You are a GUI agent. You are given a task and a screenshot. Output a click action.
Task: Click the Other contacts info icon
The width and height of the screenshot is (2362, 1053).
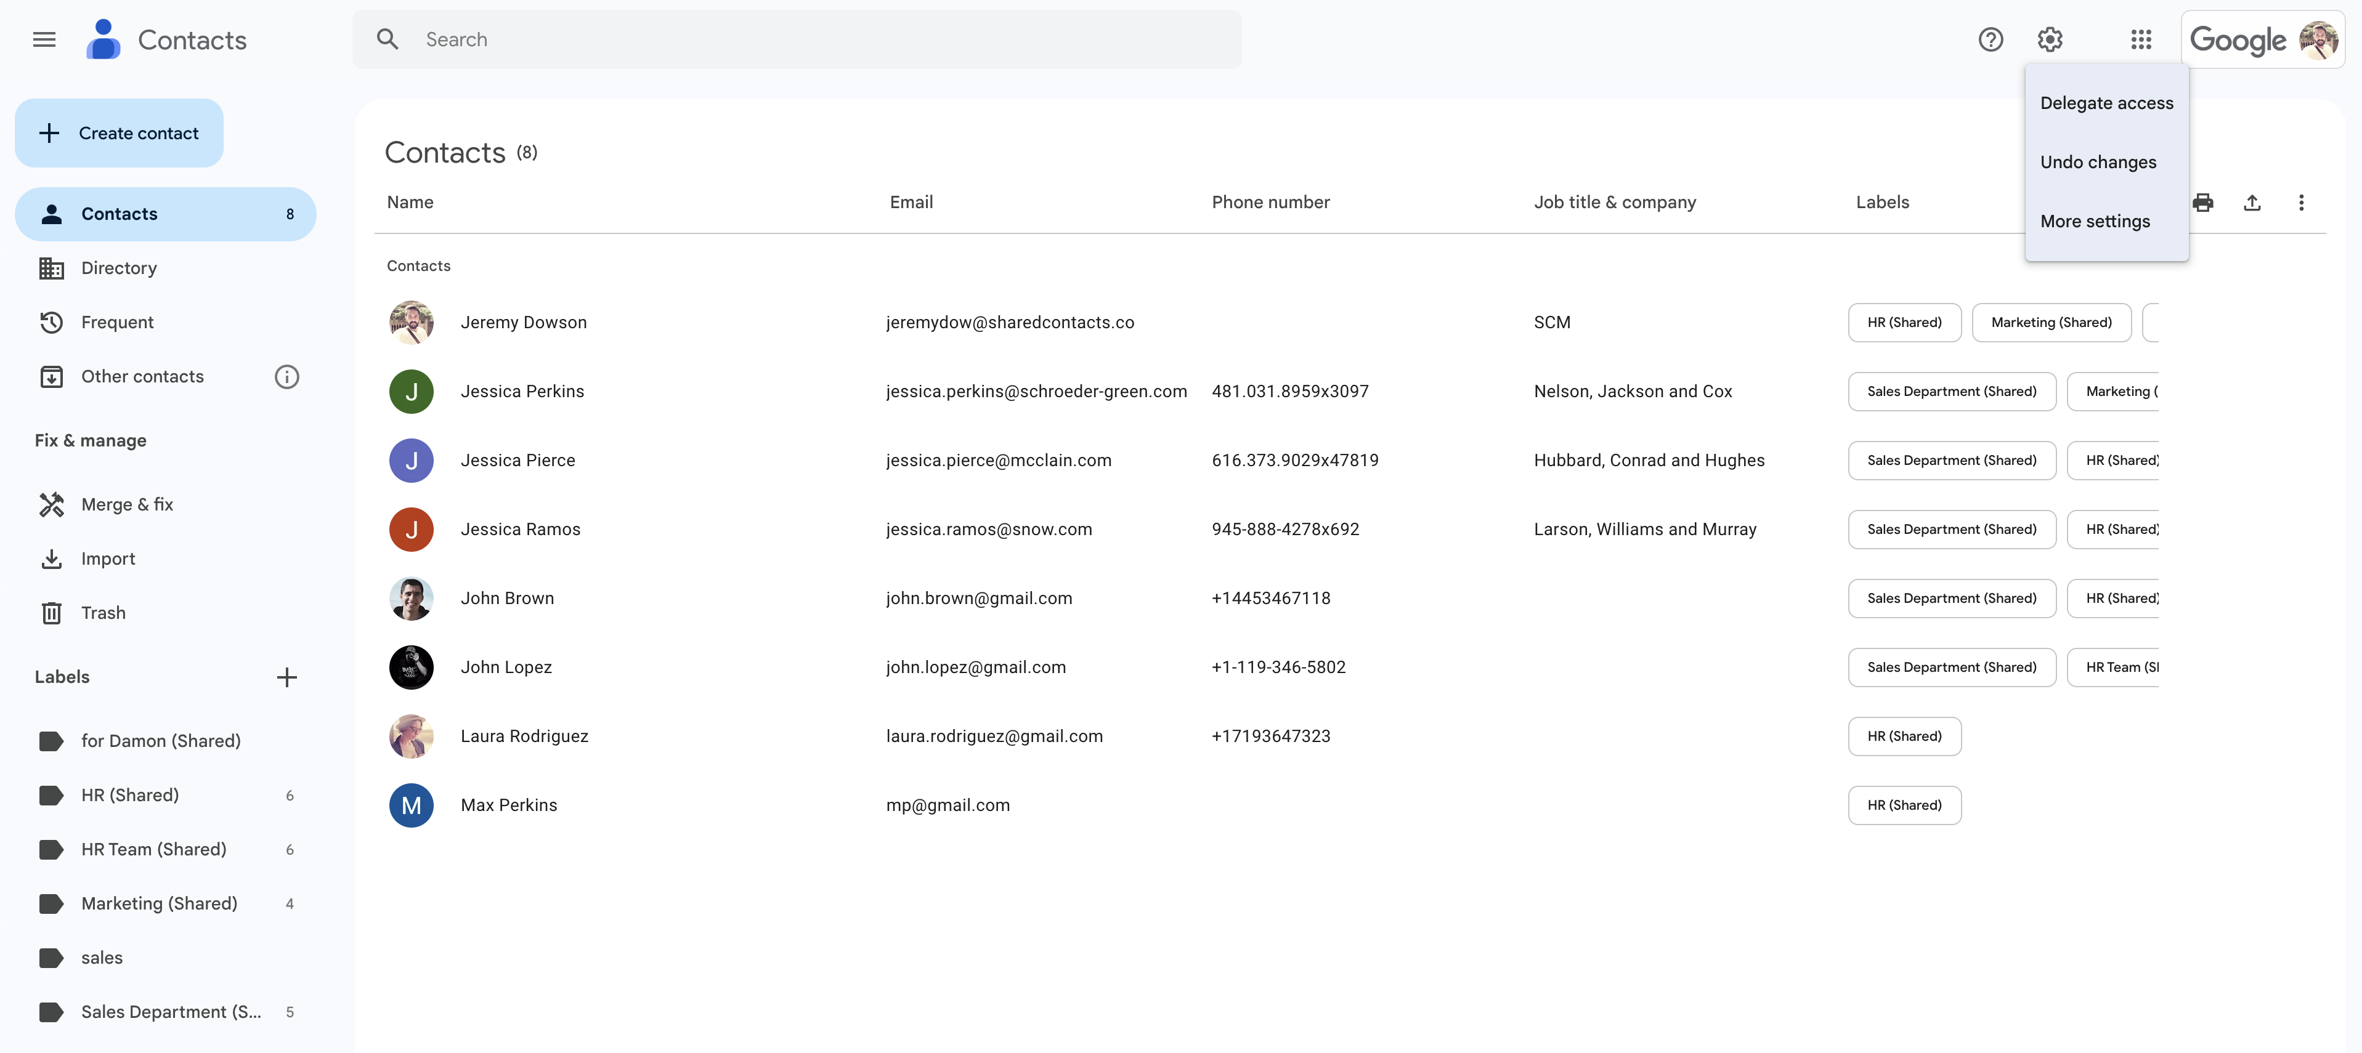(x=286, y=377)
